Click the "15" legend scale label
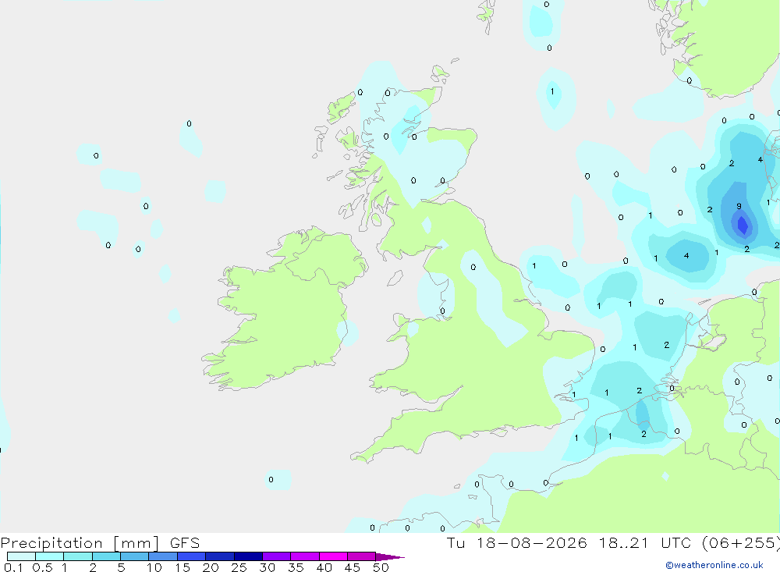780x572 pixels. tap(183, 567)
